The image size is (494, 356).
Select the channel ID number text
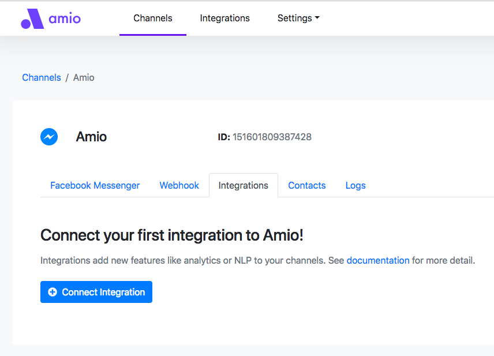[272, 137]
